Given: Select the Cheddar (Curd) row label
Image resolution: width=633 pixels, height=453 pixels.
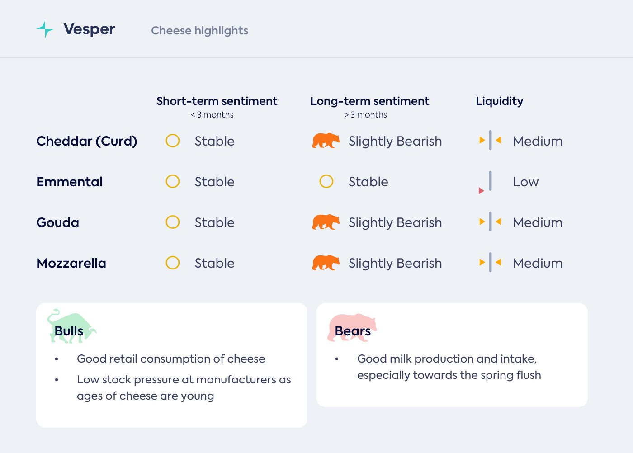Looking at the screenshot, I should tap(86, 141).
